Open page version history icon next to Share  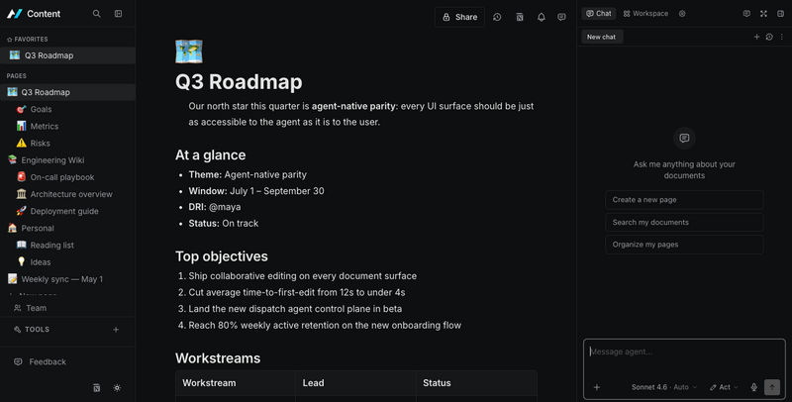(x=497, y=17)
